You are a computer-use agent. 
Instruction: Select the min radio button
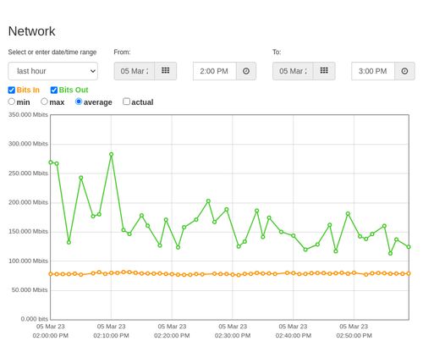[12, 102]
